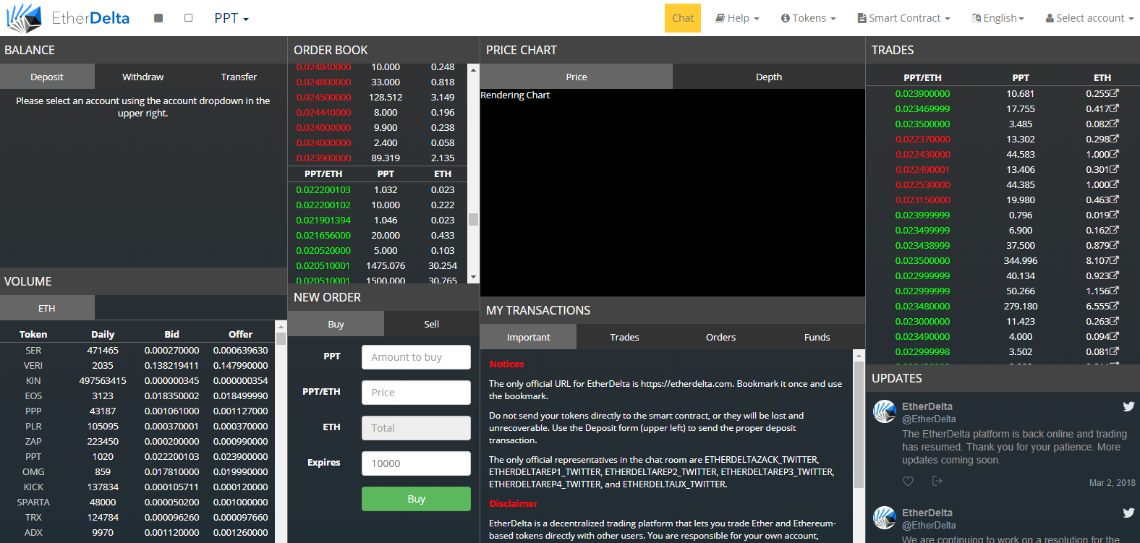Open the Select account dropdown
Viewport: 1140px width, 543px height.
(x=1089, y=18)
